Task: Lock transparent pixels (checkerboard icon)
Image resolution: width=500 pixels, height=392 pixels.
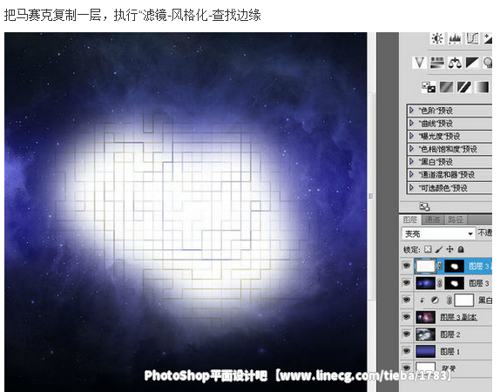Action: (428, 249)
